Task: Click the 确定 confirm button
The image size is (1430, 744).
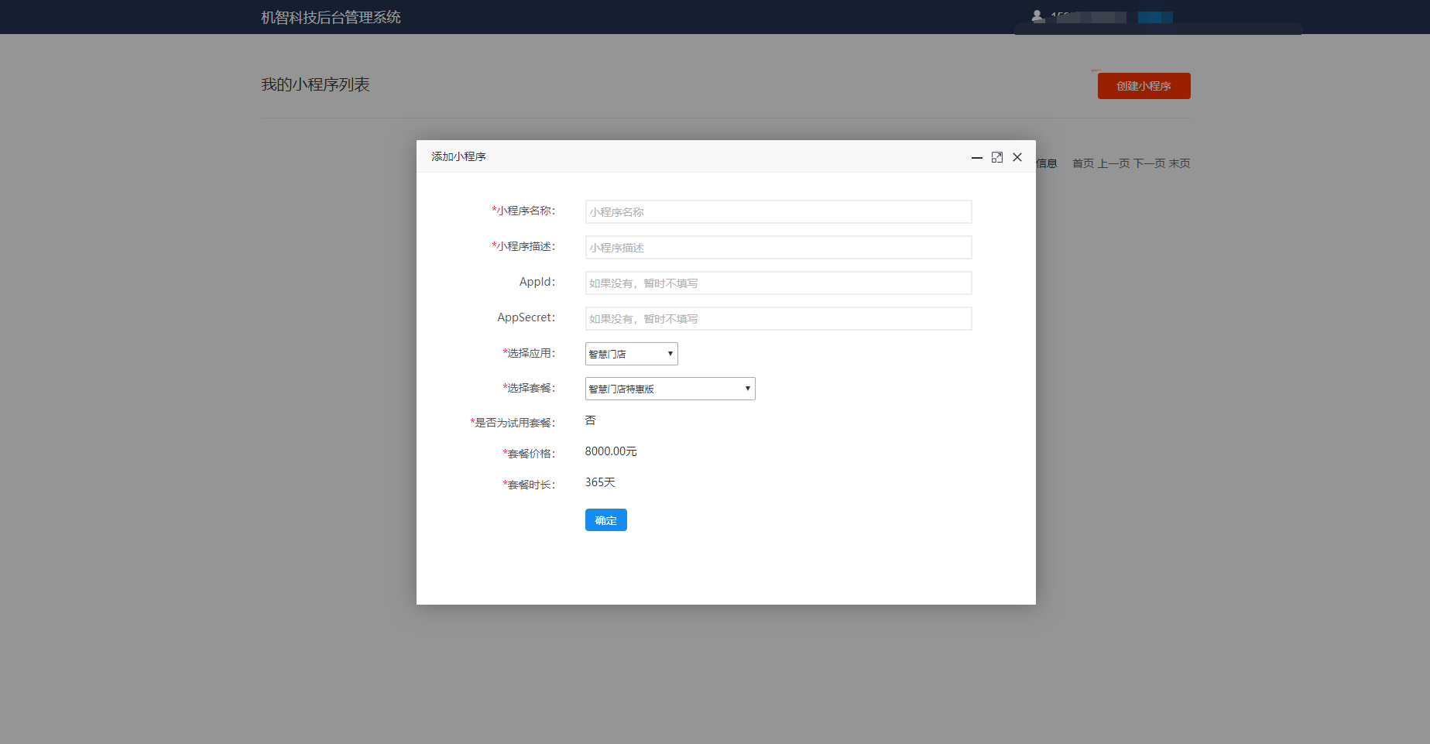Action: coord(605,520)
